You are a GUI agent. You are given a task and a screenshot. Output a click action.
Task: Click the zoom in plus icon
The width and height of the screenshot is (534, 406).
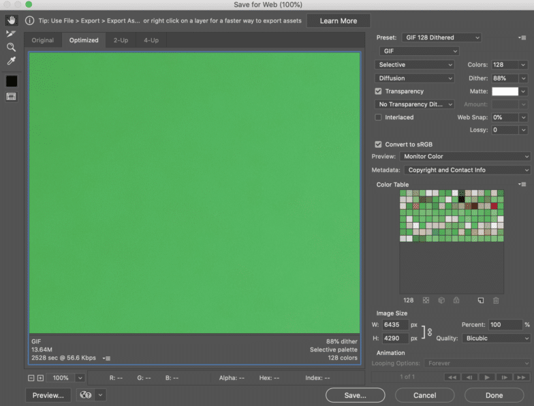40,377
